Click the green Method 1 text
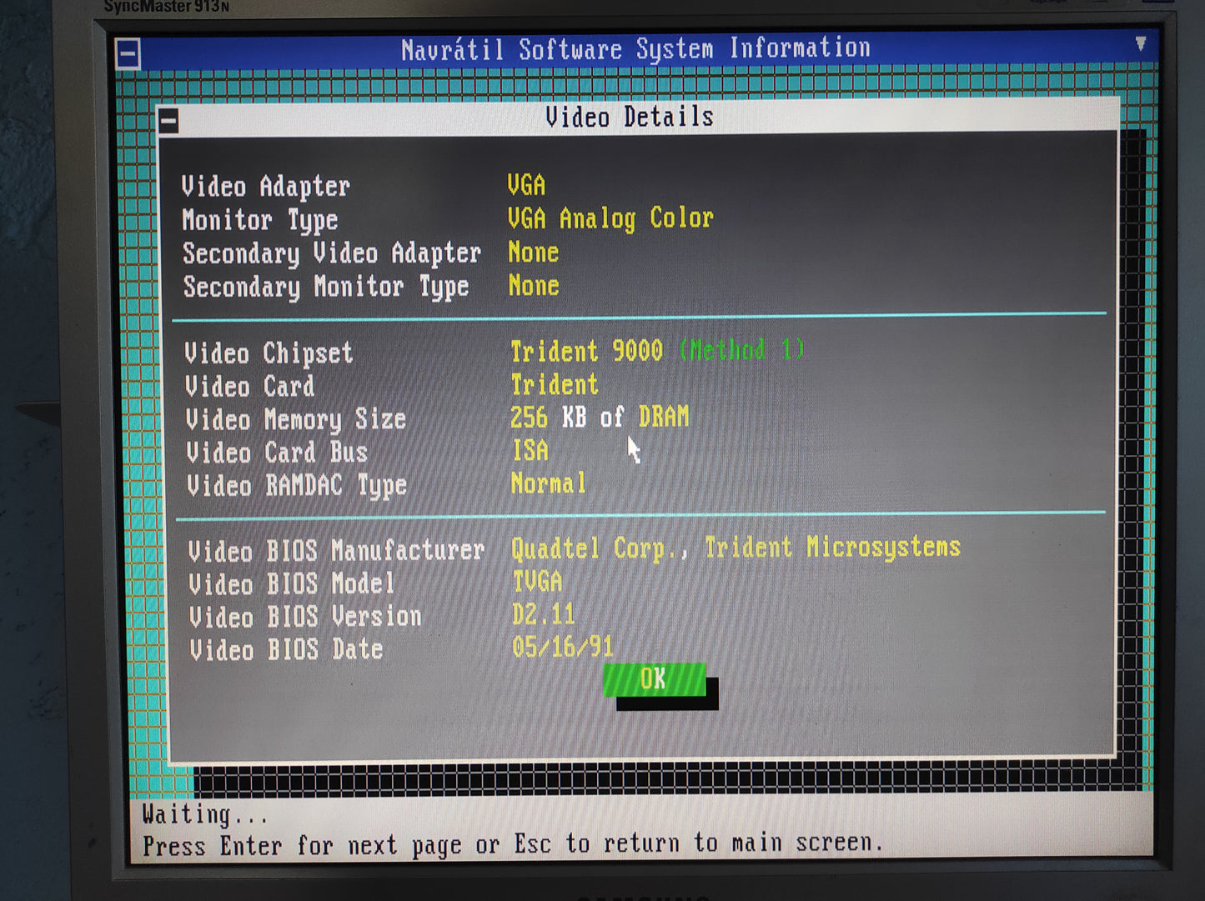Image resolution: width=1205 pixels, height=901 pixels. 741,350
